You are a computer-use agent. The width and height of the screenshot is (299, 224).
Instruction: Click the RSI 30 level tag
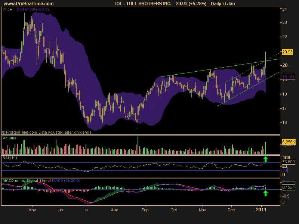[x=284, y=170]
